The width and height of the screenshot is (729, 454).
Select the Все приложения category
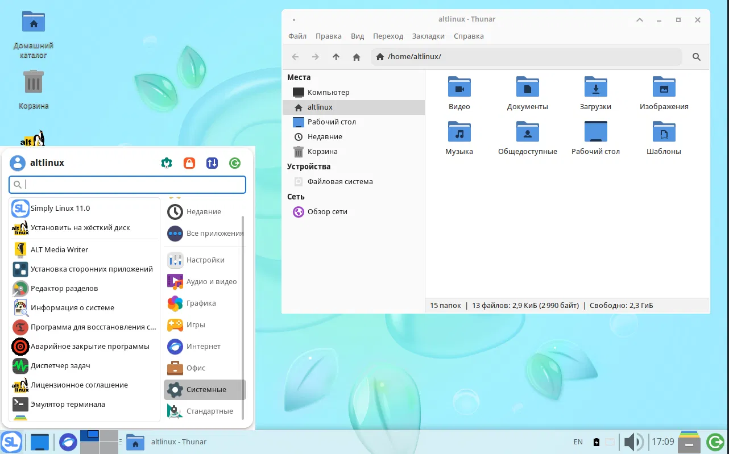205,234
